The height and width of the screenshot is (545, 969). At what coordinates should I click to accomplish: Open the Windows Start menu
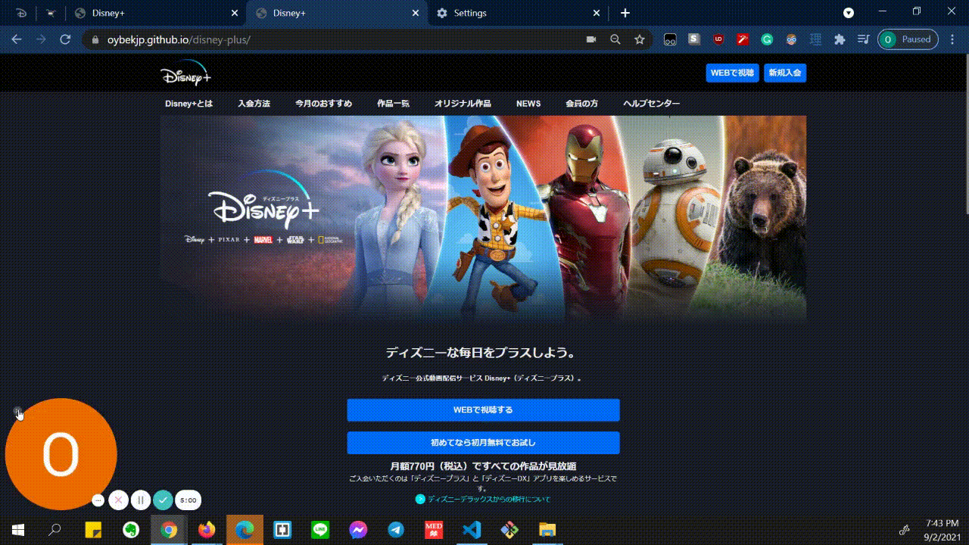17,530
